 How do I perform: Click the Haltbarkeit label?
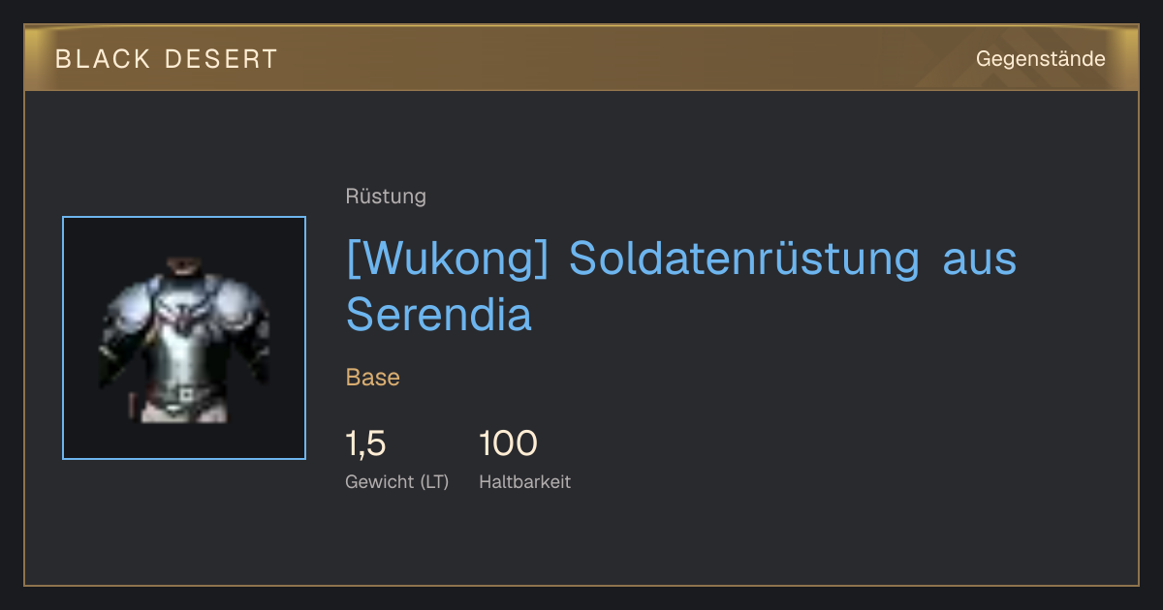(x=525, y=481)
